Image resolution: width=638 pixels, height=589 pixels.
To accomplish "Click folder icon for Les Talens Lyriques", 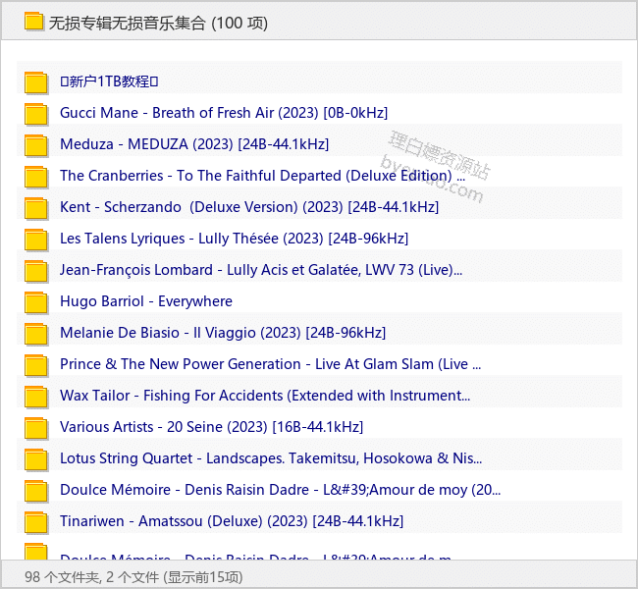I will pyautogui.click(x=36, y=240).
